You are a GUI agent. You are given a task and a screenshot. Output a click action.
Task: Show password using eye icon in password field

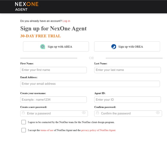point(84,112)
